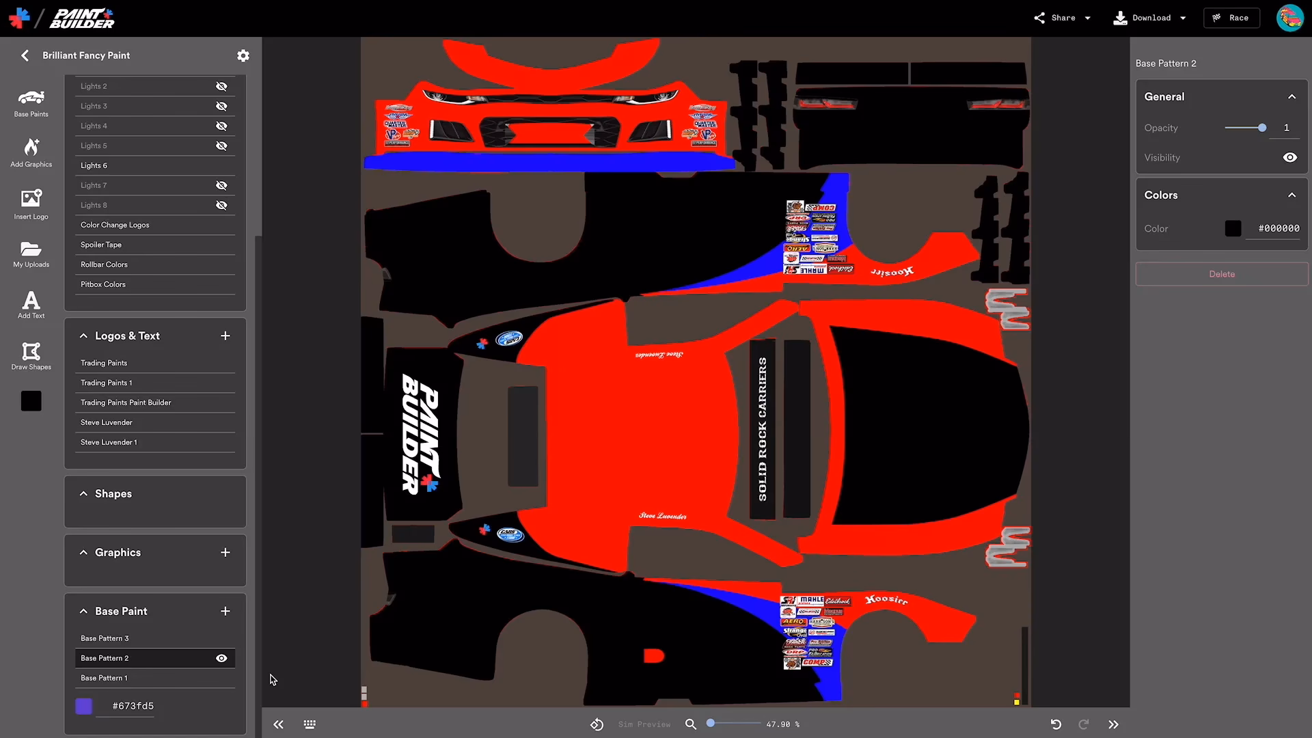The width and height of the screenshot is (1312, 738).
Task: Add a new Graphics layer
Action: (225, 552)
